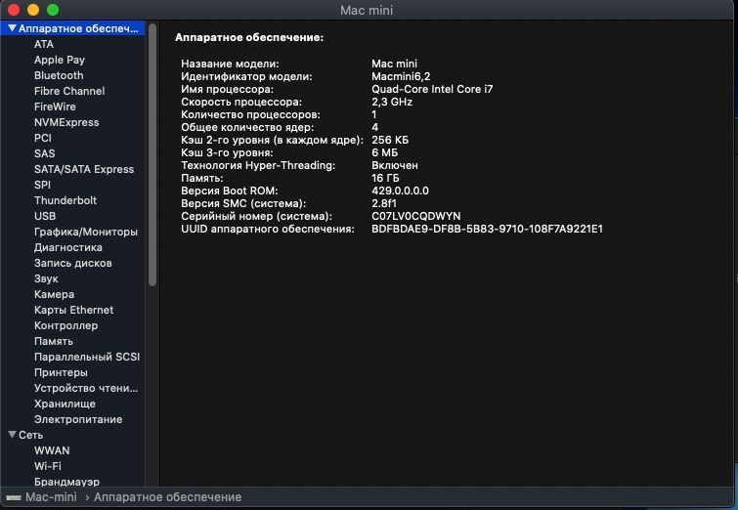Select ATA in the sidebar
Image resolution: width=738 pixels, height=510 pixels.
[44, 44]
